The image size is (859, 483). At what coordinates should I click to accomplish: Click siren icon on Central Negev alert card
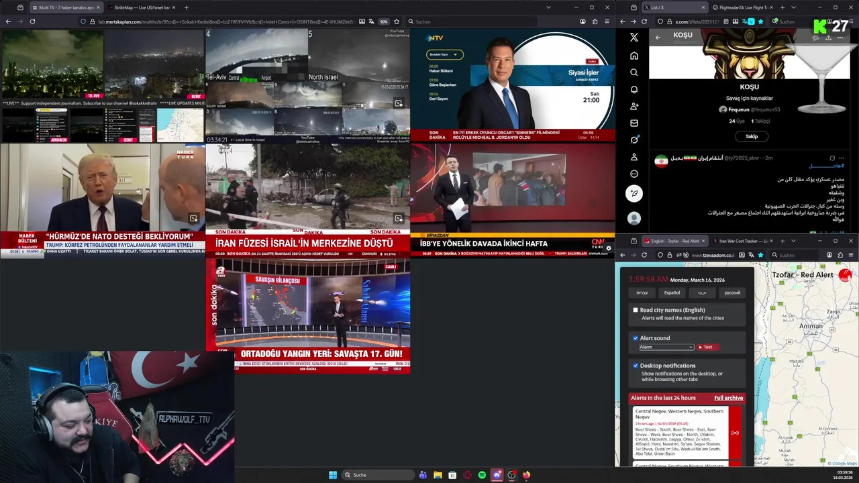tap(735, 433)
